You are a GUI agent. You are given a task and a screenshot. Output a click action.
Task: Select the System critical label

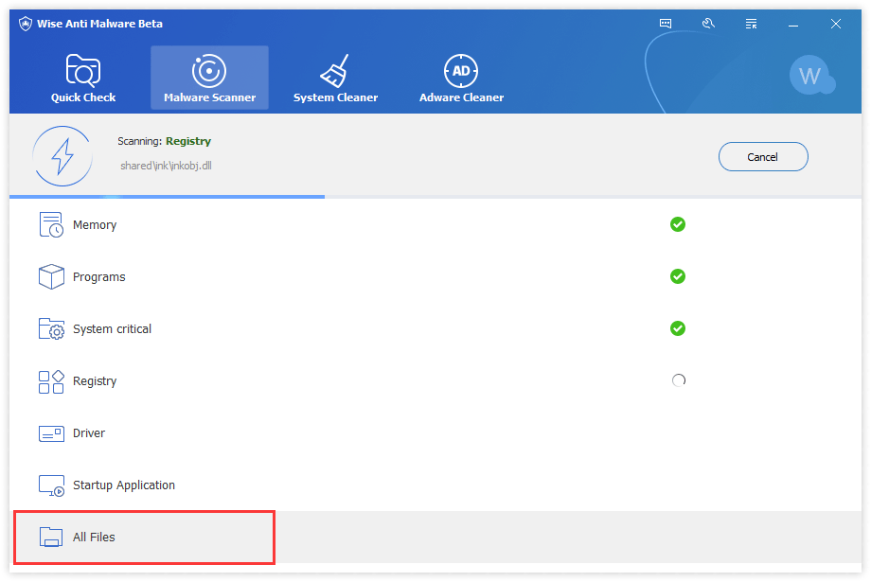(112, 328)
